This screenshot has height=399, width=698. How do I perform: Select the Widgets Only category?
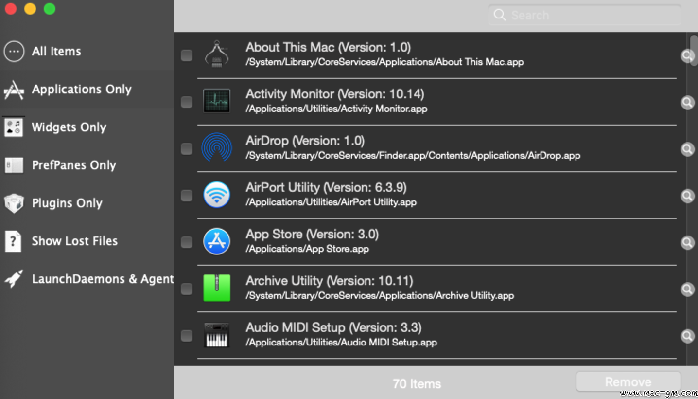(87, 127)
